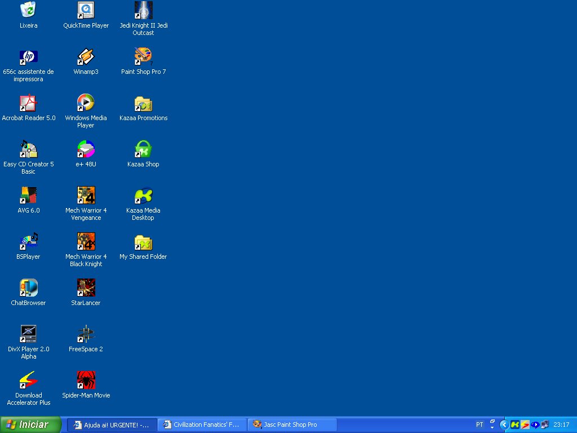
Task: Click the blue eye tray icon
Action: point(535,425)
